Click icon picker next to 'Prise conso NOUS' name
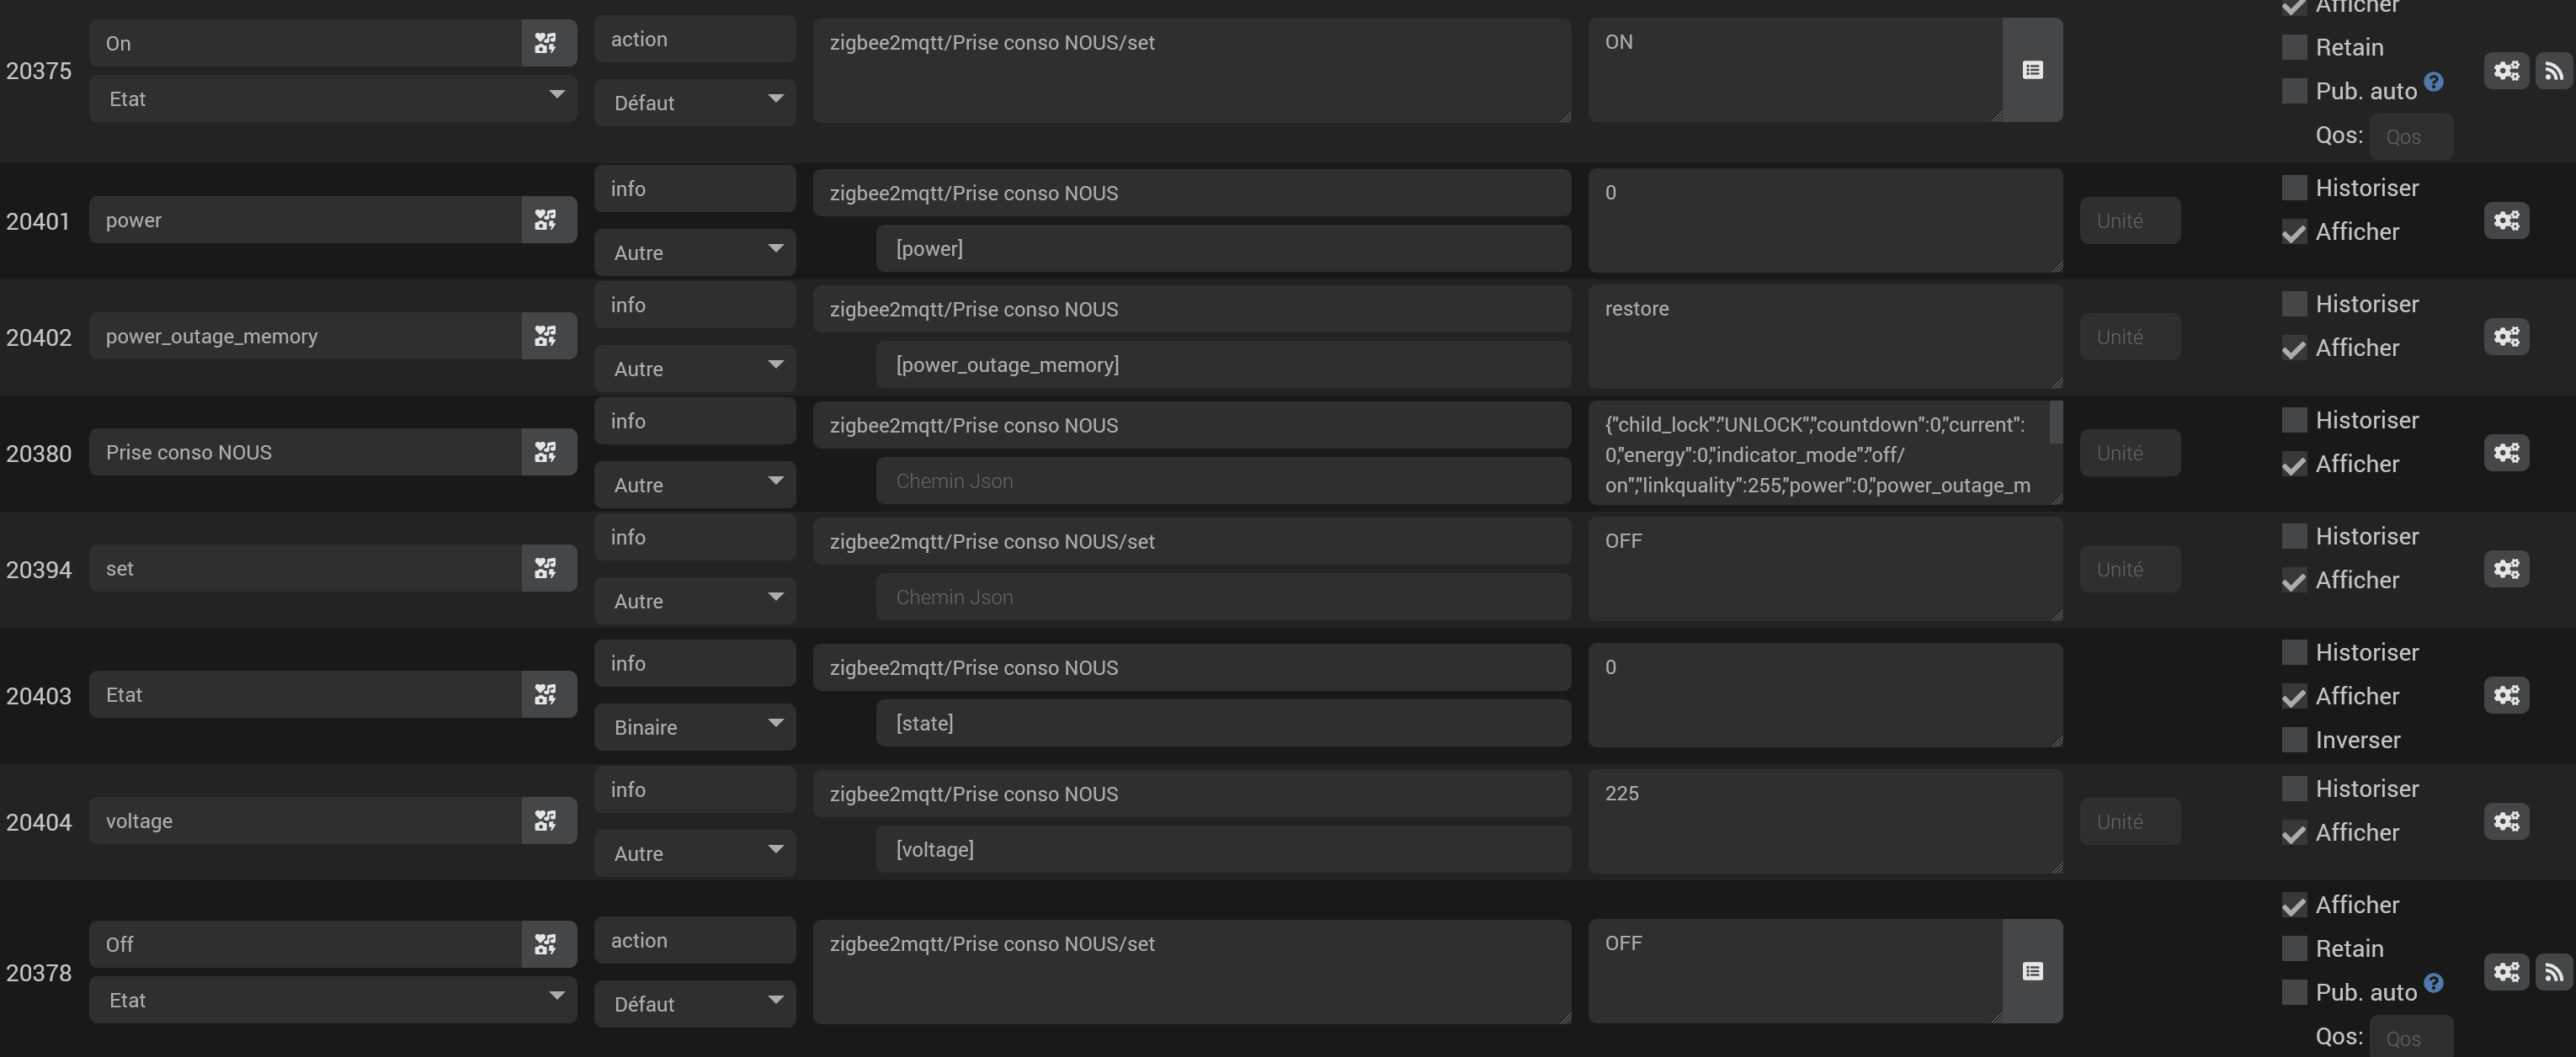 pos(546,452)
